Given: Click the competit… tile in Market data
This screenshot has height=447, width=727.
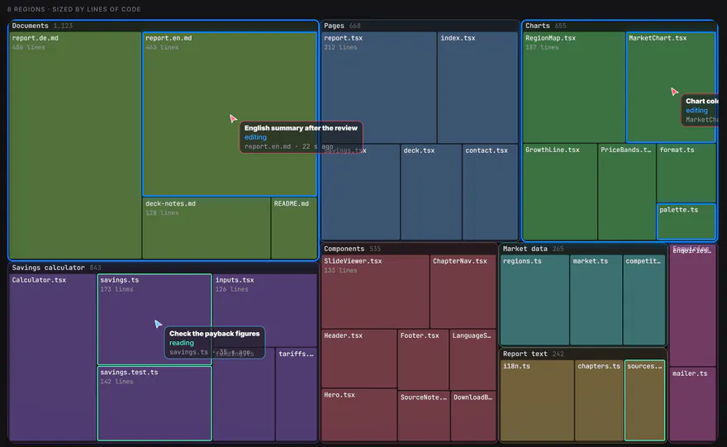Looking at the screenshot, I should coord(644,300).
